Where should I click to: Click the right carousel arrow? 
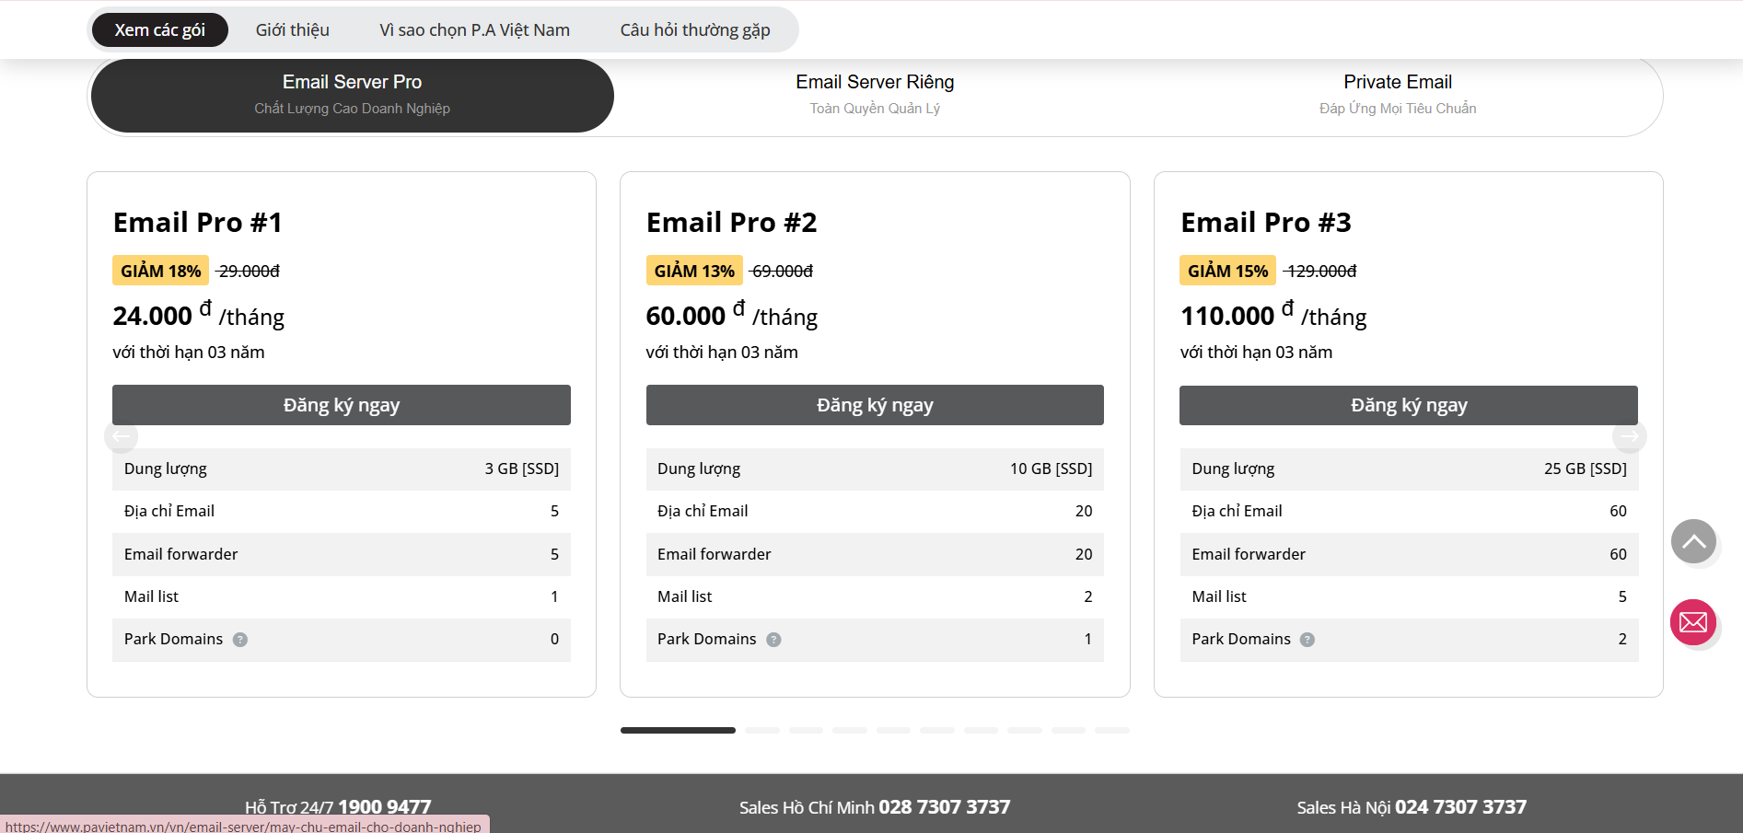[x=1629, y=436]
